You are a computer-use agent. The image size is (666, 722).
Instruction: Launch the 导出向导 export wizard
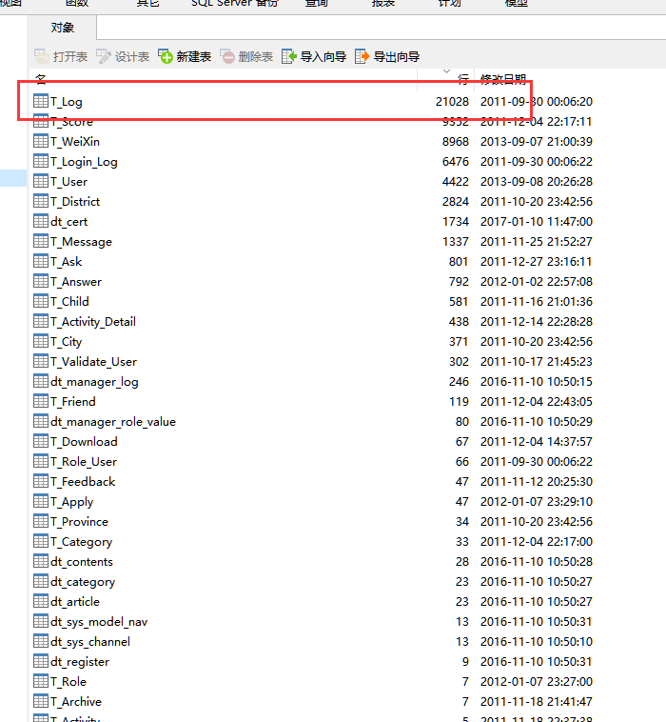point(362,57)
